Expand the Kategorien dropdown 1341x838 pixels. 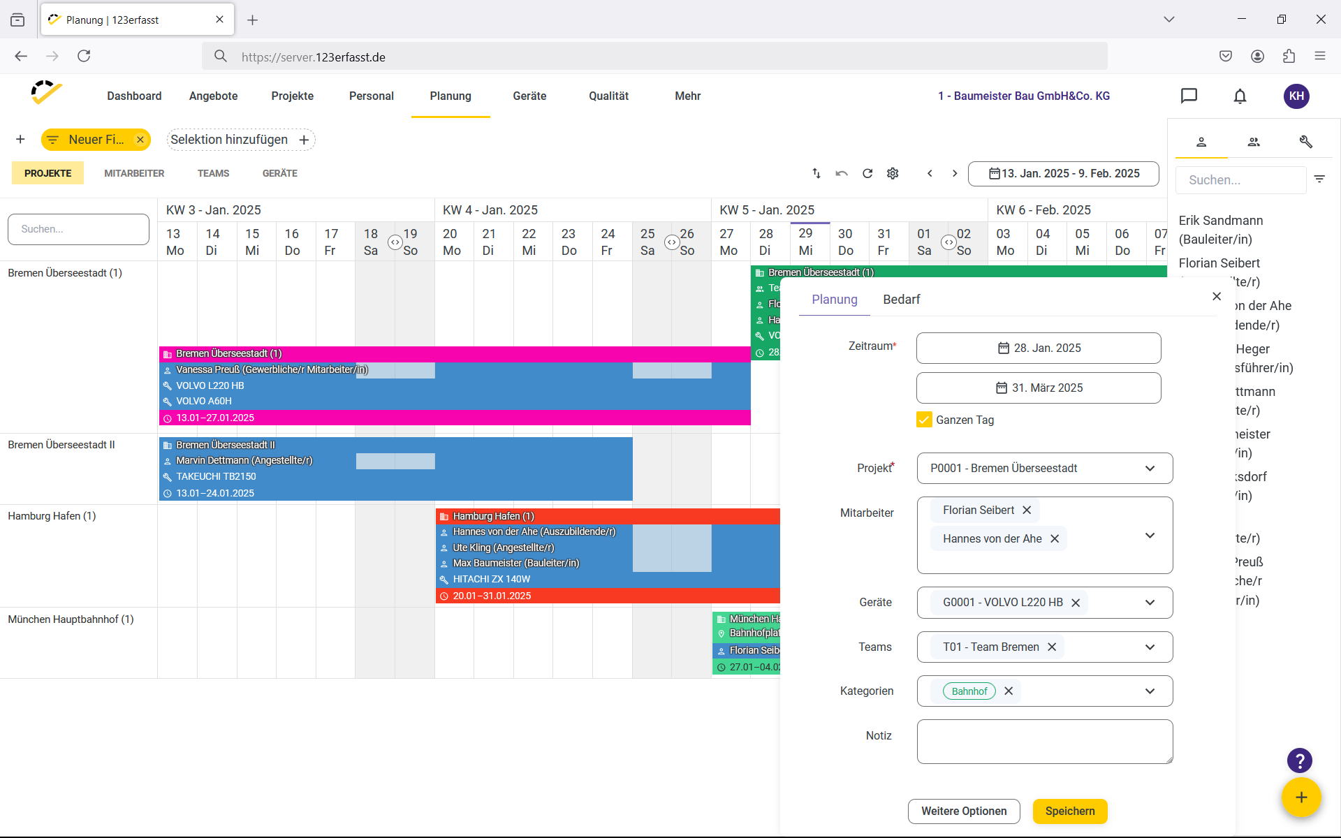pos(1150,691)
